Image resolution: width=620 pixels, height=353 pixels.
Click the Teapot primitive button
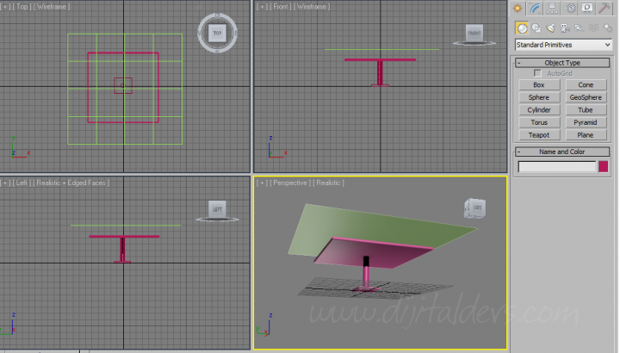[x=539, y=135]
